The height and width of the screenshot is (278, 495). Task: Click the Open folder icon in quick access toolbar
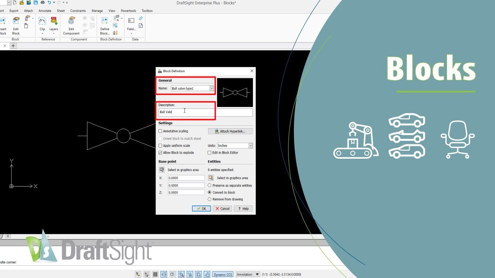[22, 3]
